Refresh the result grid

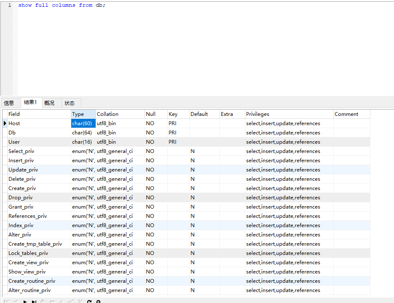tap(89, 301)
